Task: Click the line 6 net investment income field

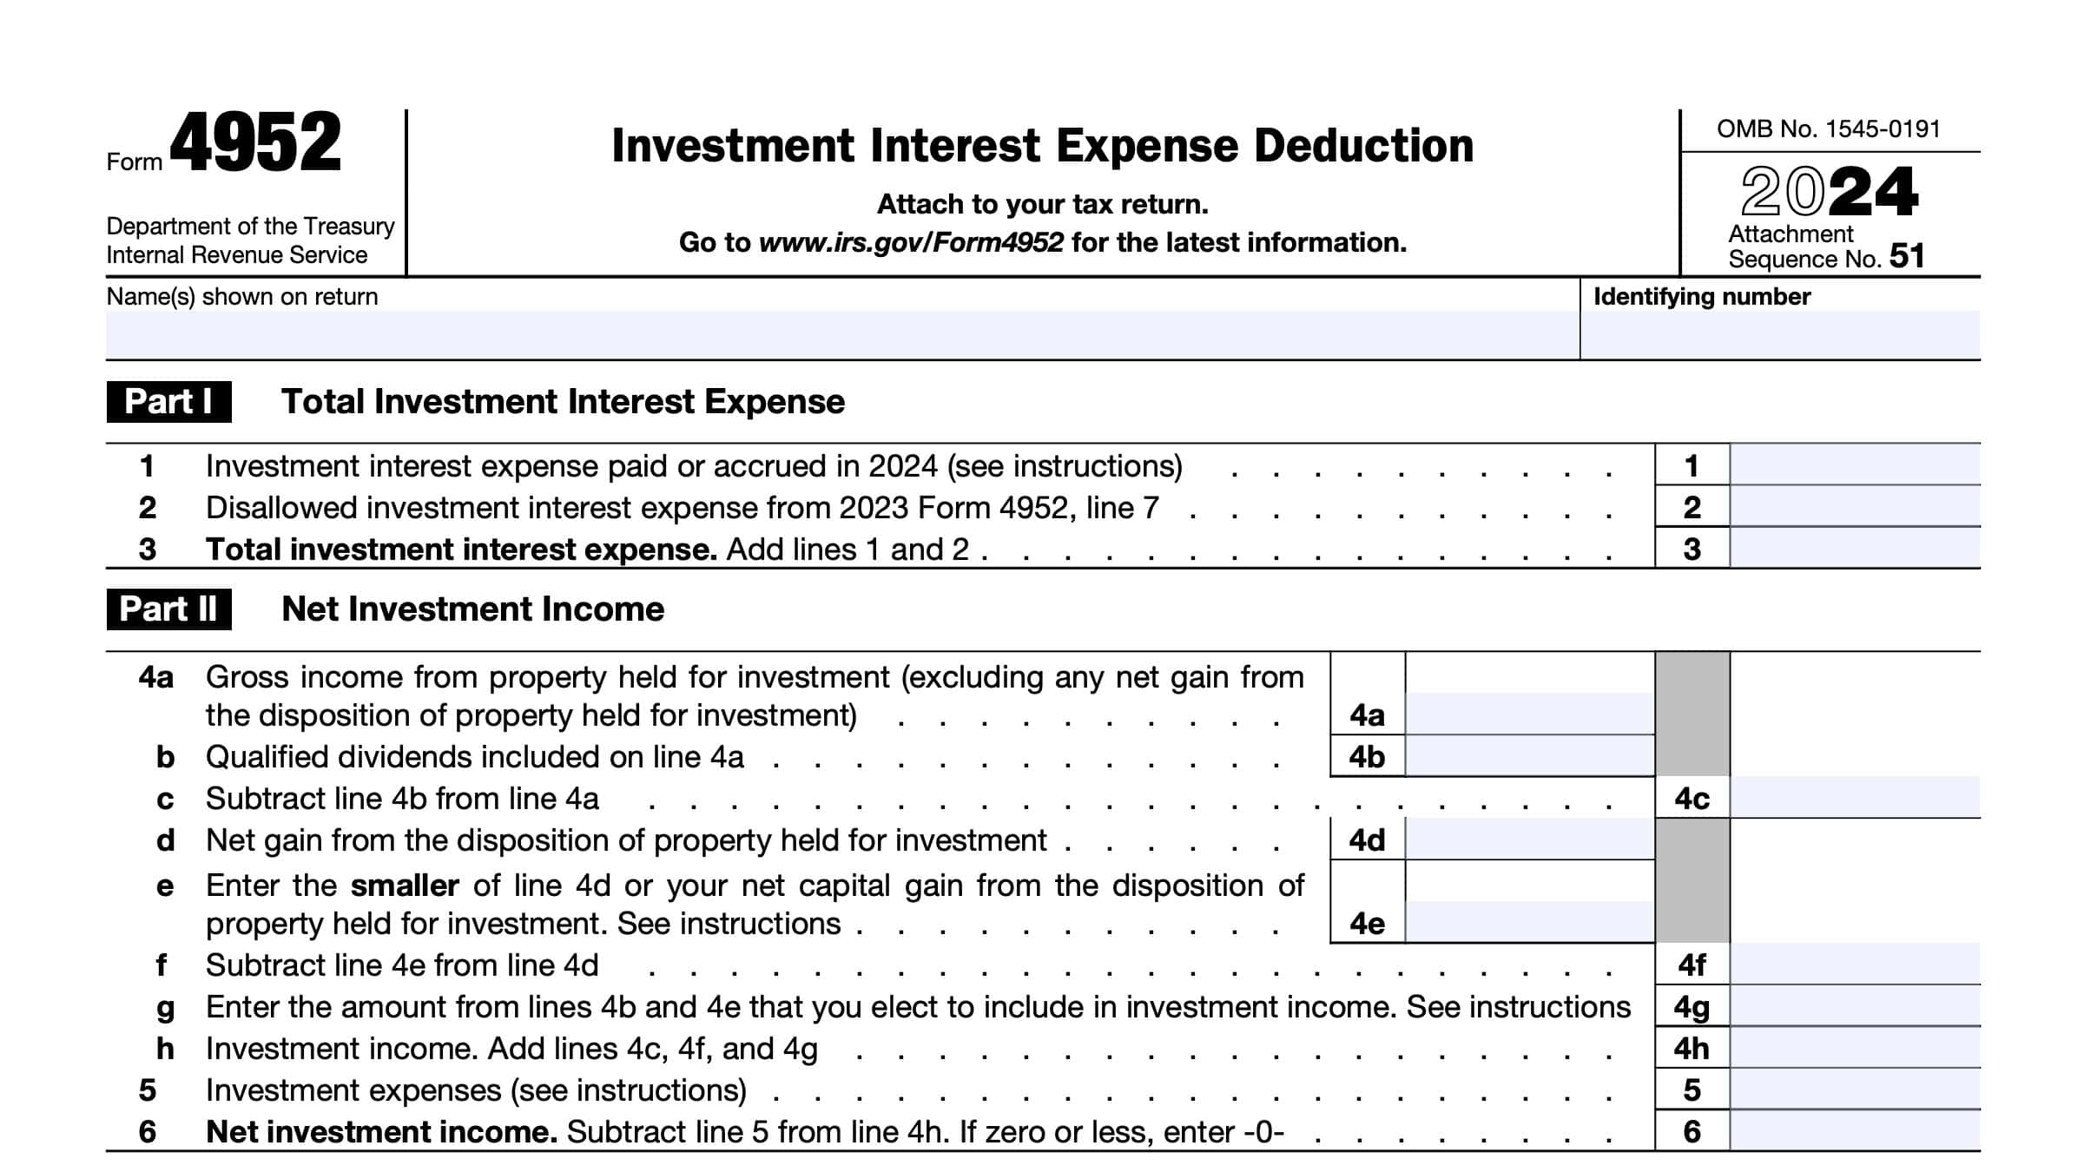Action: 1855,1131
